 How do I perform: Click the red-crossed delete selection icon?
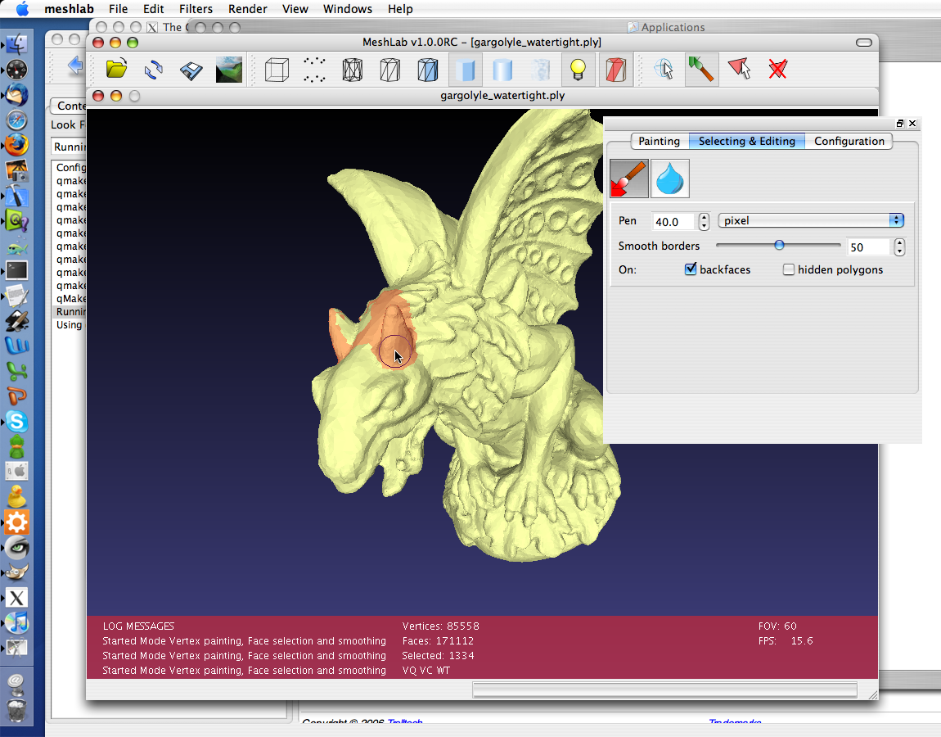[777, 70]
